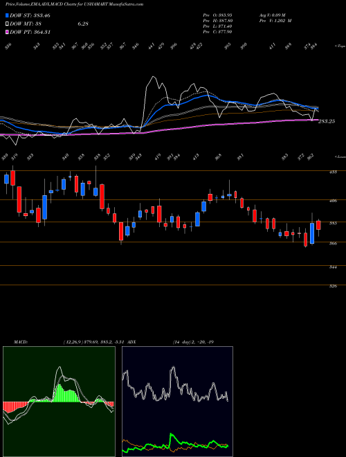
Task: Click the green ADX line peak
Action: (x=171, y=434)
